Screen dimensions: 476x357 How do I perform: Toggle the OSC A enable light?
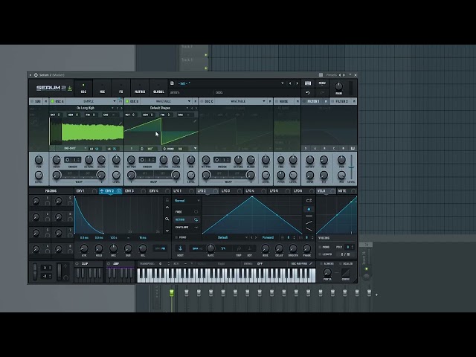pos(52,101)
